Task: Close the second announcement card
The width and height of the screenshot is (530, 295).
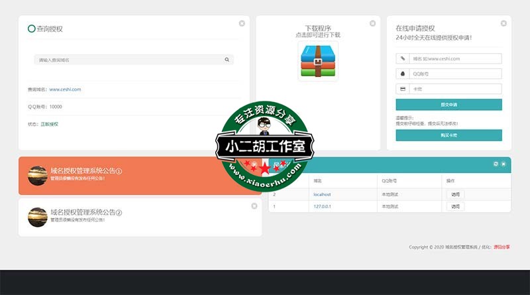Action: pos(254,206)
